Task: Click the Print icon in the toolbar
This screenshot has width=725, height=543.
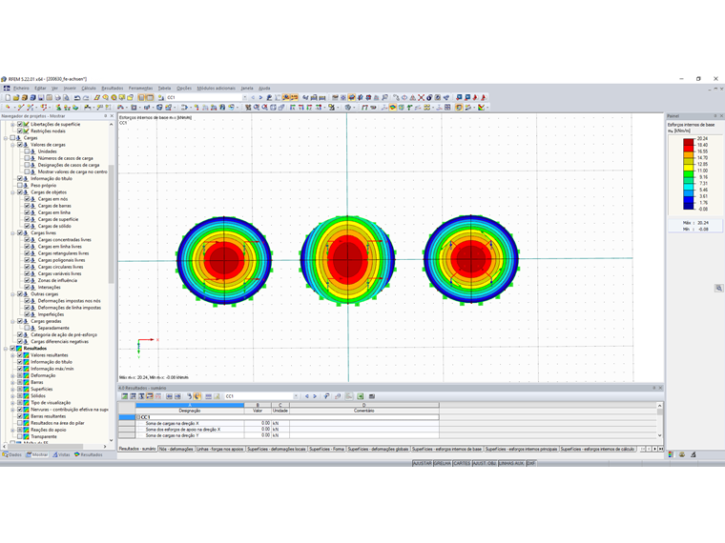Action: coord(57,97)
